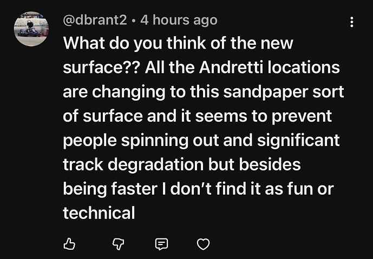Image resolution: width=373 pixels, height=259 pixels.
Task: Open @dbrant2's profile picture
Action: [x=31, y=29]
